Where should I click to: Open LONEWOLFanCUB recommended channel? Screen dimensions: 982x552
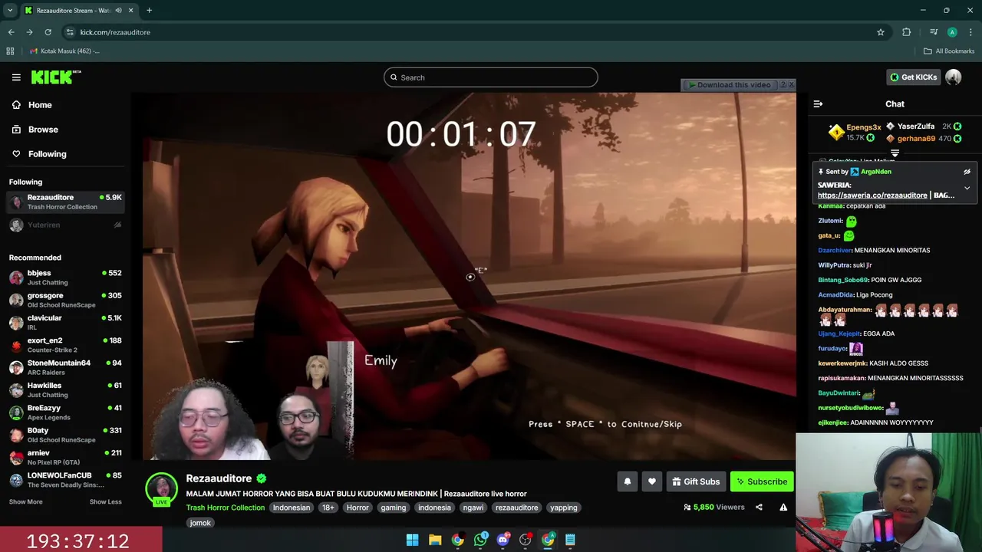pos(65,480)
